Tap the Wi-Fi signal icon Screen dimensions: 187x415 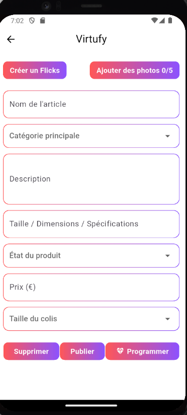[x=154, y=21]
